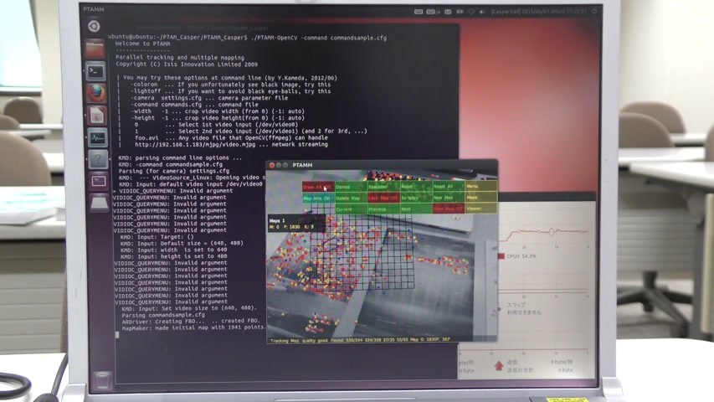714x402 pixels.
Task: Click the Reset button in PTAMM
Action: (416, 187)
